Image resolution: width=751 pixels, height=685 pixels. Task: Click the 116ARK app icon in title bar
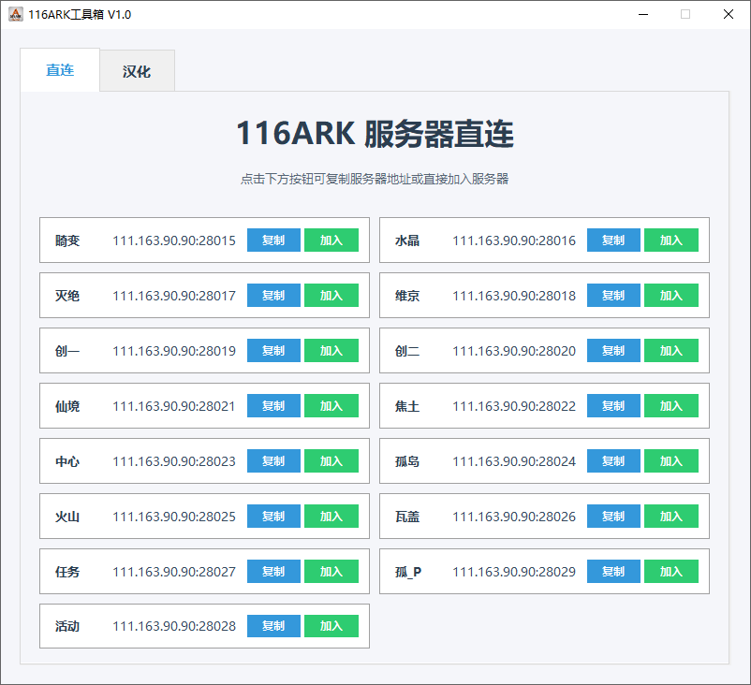[15, 14]
